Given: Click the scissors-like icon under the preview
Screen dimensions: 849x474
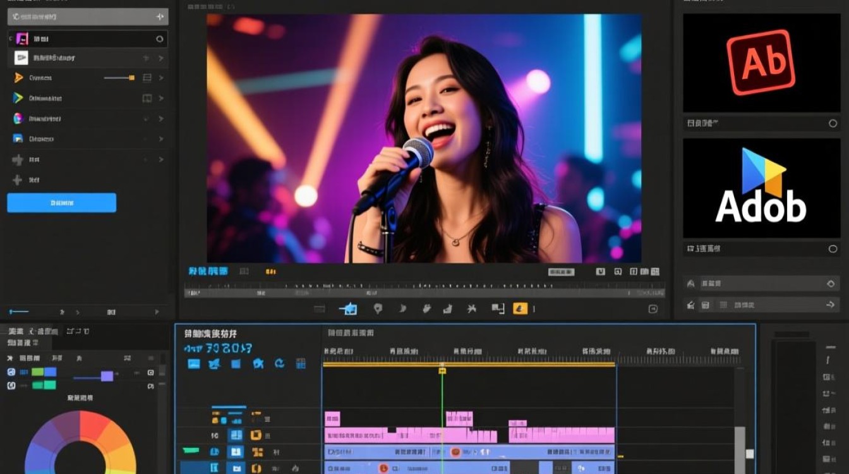Looking at the screenshot, I should click(x=471, y=308).
